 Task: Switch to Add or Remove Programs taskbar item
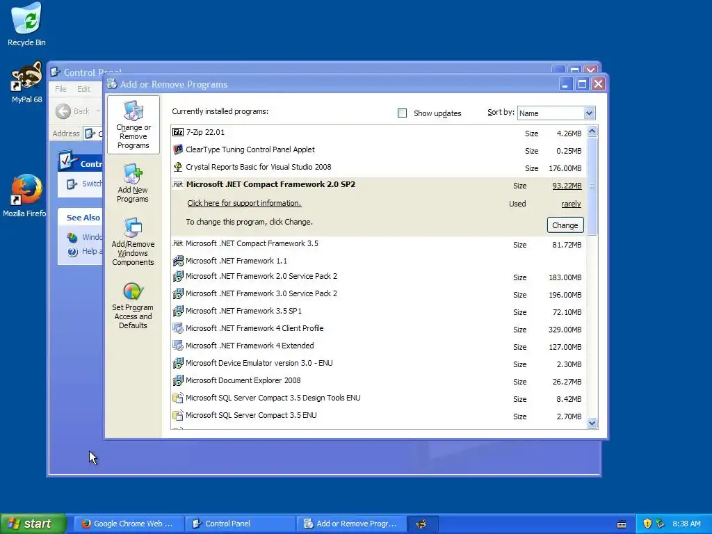[351, 524]
